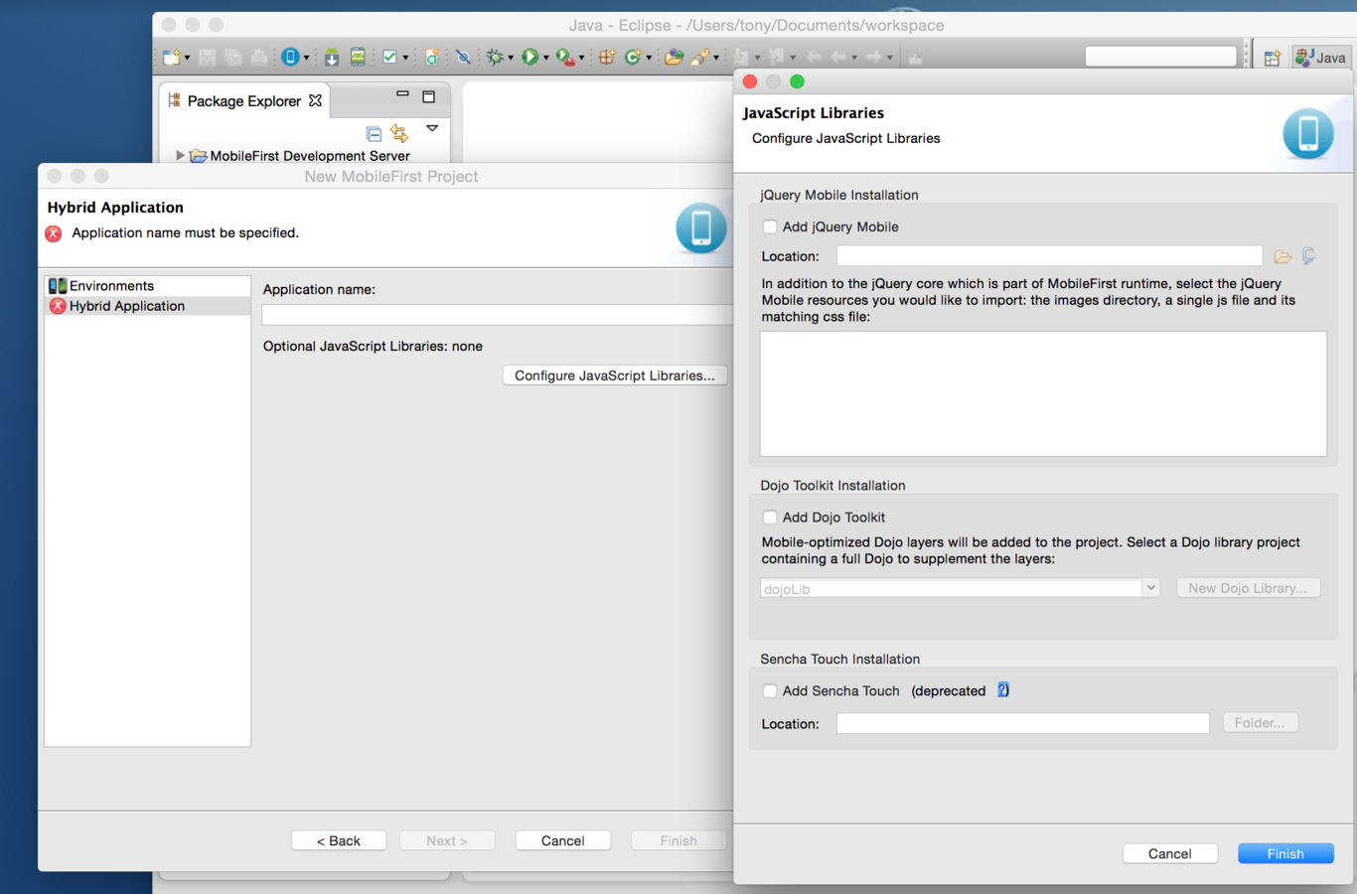
Task: Select Hybrid Application in the wizard page list
Action: point(147,306)
